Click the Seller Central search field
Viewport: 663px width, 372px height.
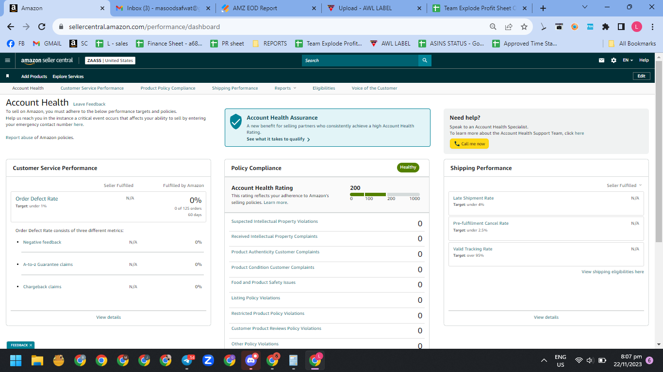click(360, 61)
